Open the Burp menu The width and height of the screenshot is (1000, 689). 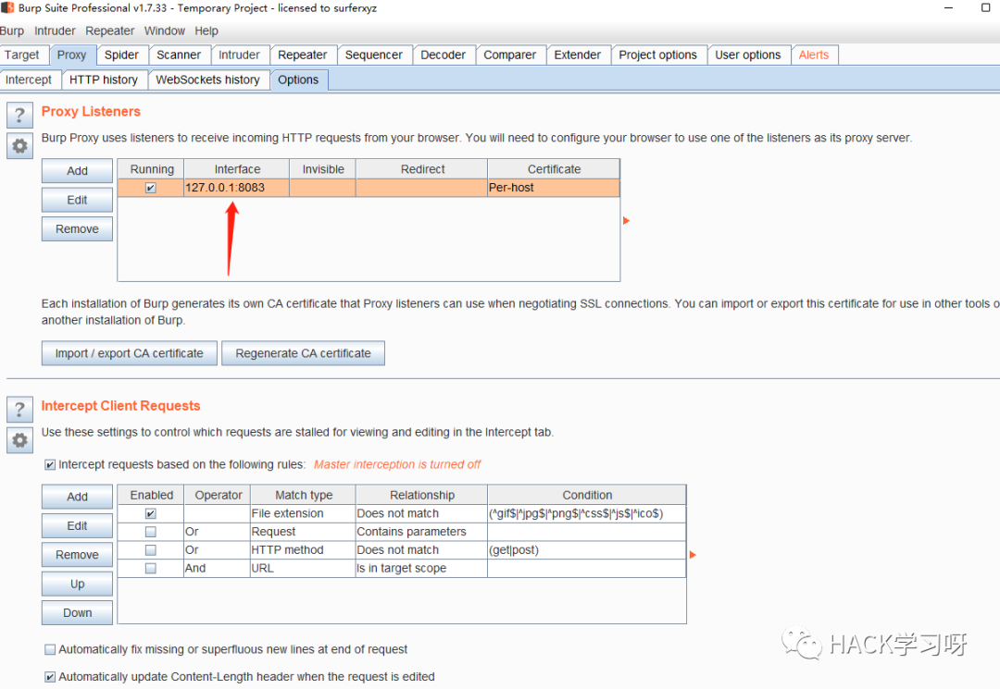[x=11, y=31]
